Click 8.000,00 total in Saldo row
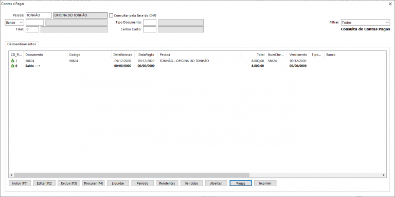This screenshot has width=395, height=197. pos(258,66)
